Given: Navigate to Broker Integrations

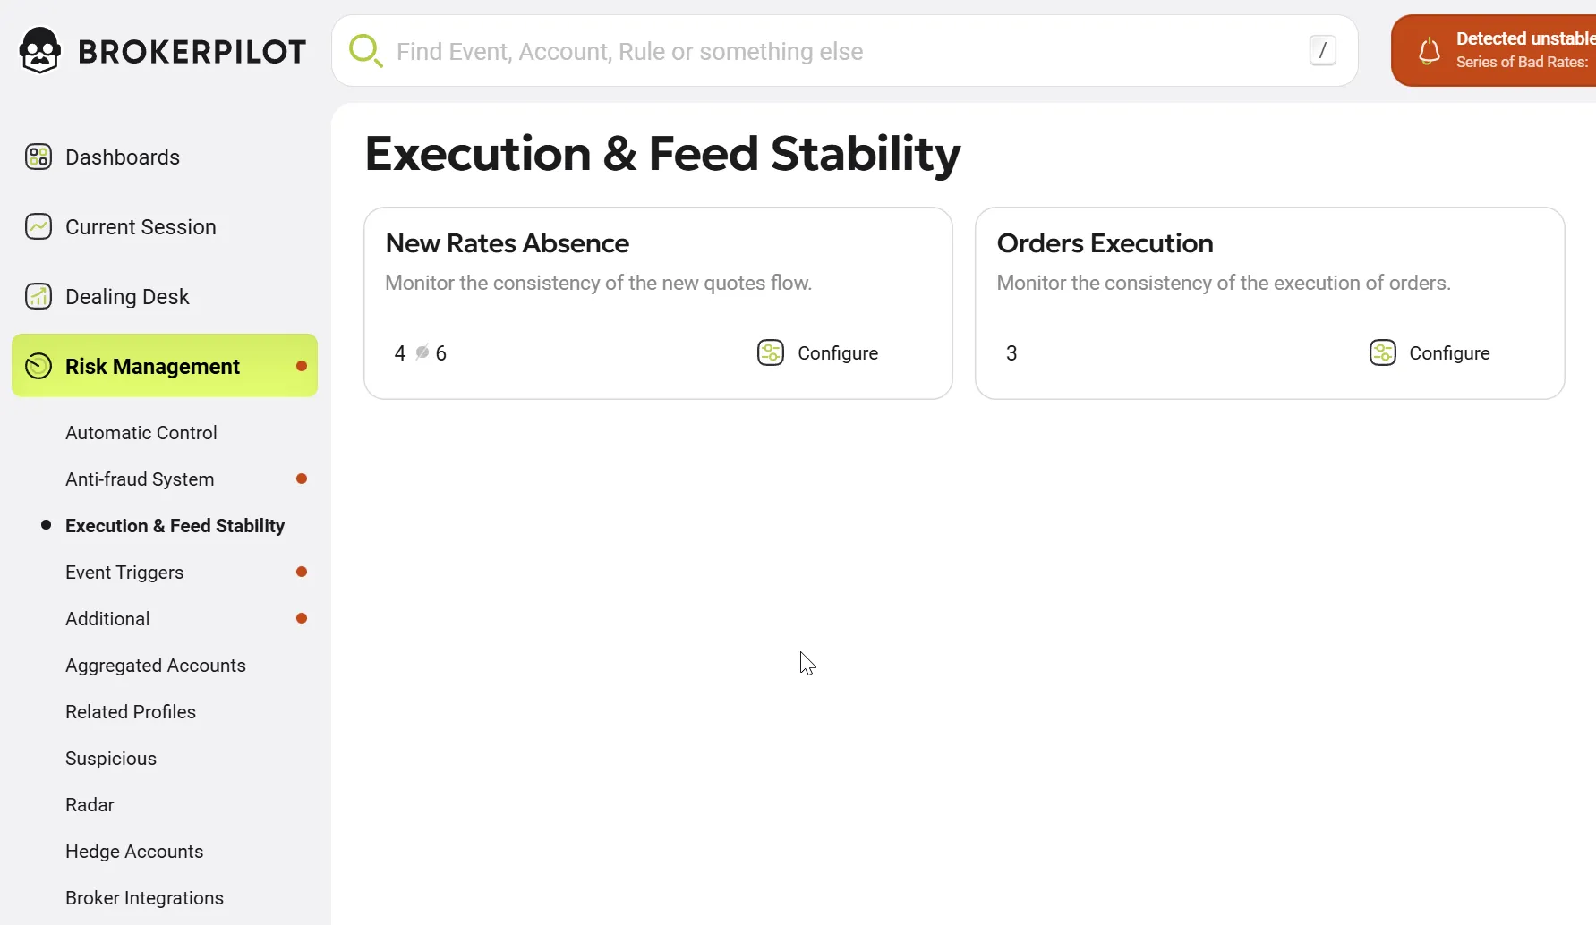Looking at the screenshot, I should 144,898.
